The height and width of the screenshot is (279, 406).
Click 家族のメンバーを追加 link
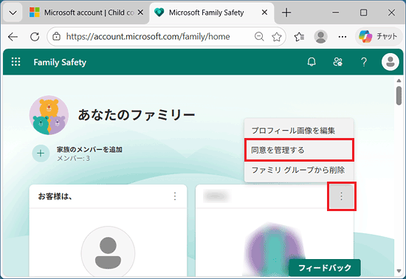[89, 149]
